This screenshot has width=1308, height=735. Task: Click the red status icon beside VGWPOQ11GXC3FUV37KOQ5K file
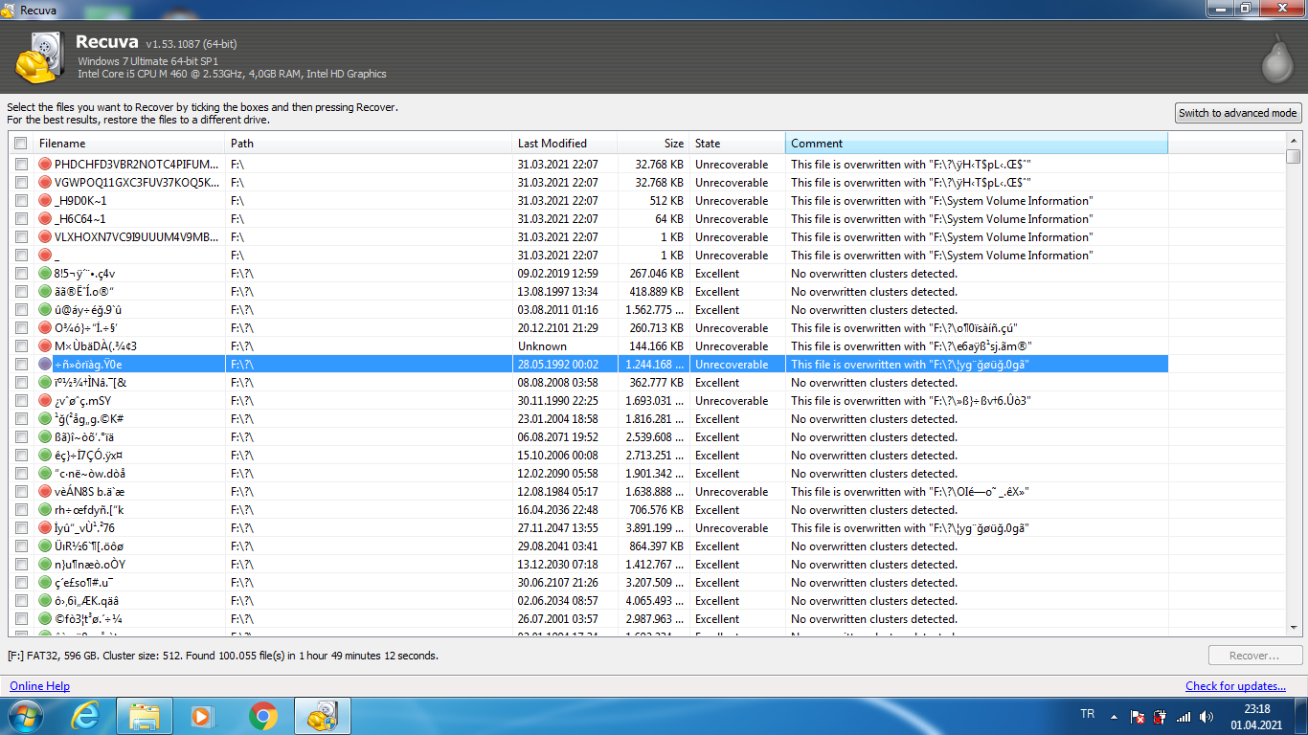pos(45,183)
